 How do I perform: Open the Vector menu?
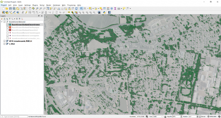click(x=42, y=5)
